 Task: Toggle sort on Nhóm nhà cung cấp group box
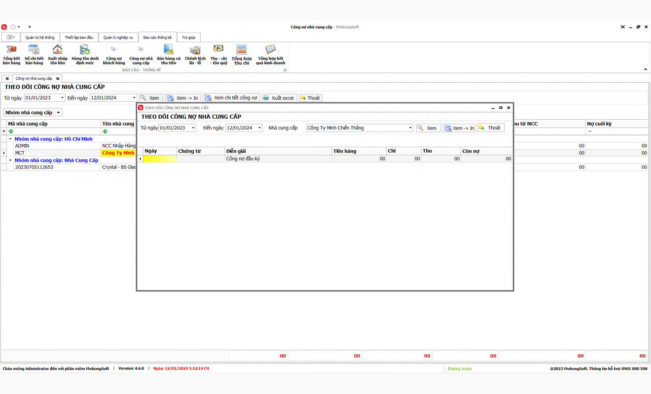point(33,113)
